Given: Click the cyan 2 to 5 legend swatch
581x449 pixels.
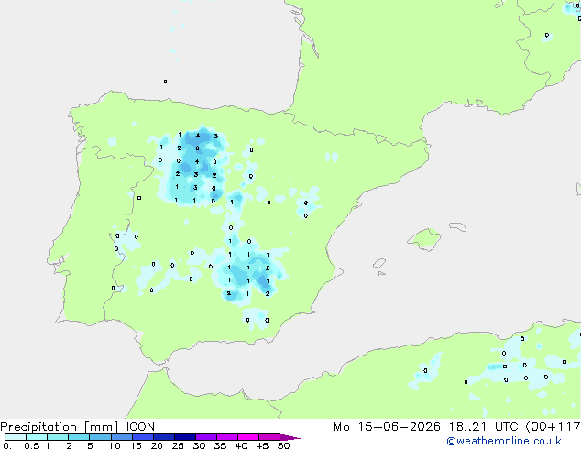Looking at the screenshot, I should tap(79, 437).
